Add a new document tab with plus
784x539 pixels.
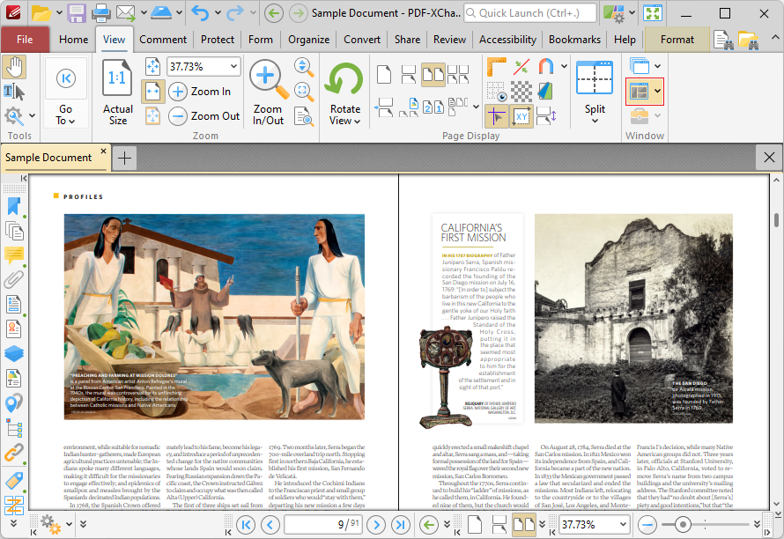[x=124, y=158]
